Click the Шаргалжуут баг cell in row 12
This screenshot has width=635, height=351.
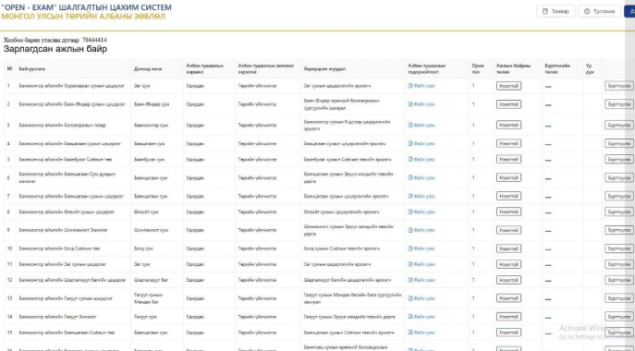click(x=151, y=280)
